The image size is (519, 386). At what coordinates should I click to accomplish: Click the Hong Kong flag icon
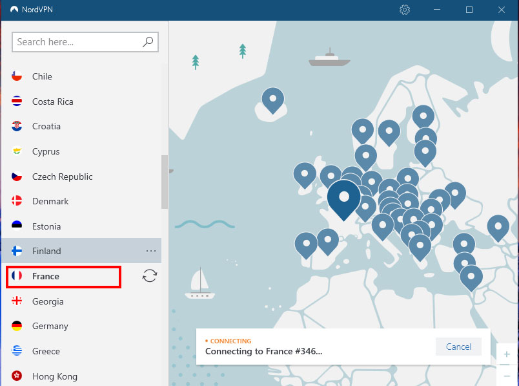point(17,376)
